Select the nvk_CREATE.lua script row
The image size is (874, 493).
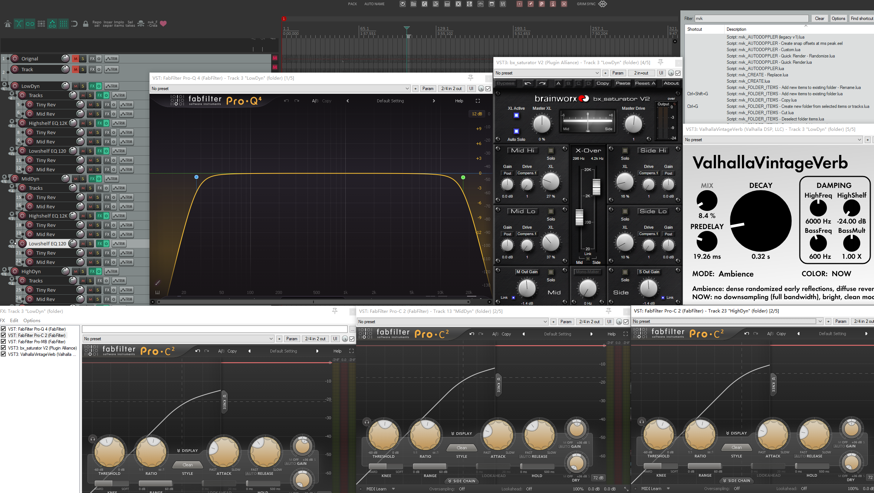[748, 81]
